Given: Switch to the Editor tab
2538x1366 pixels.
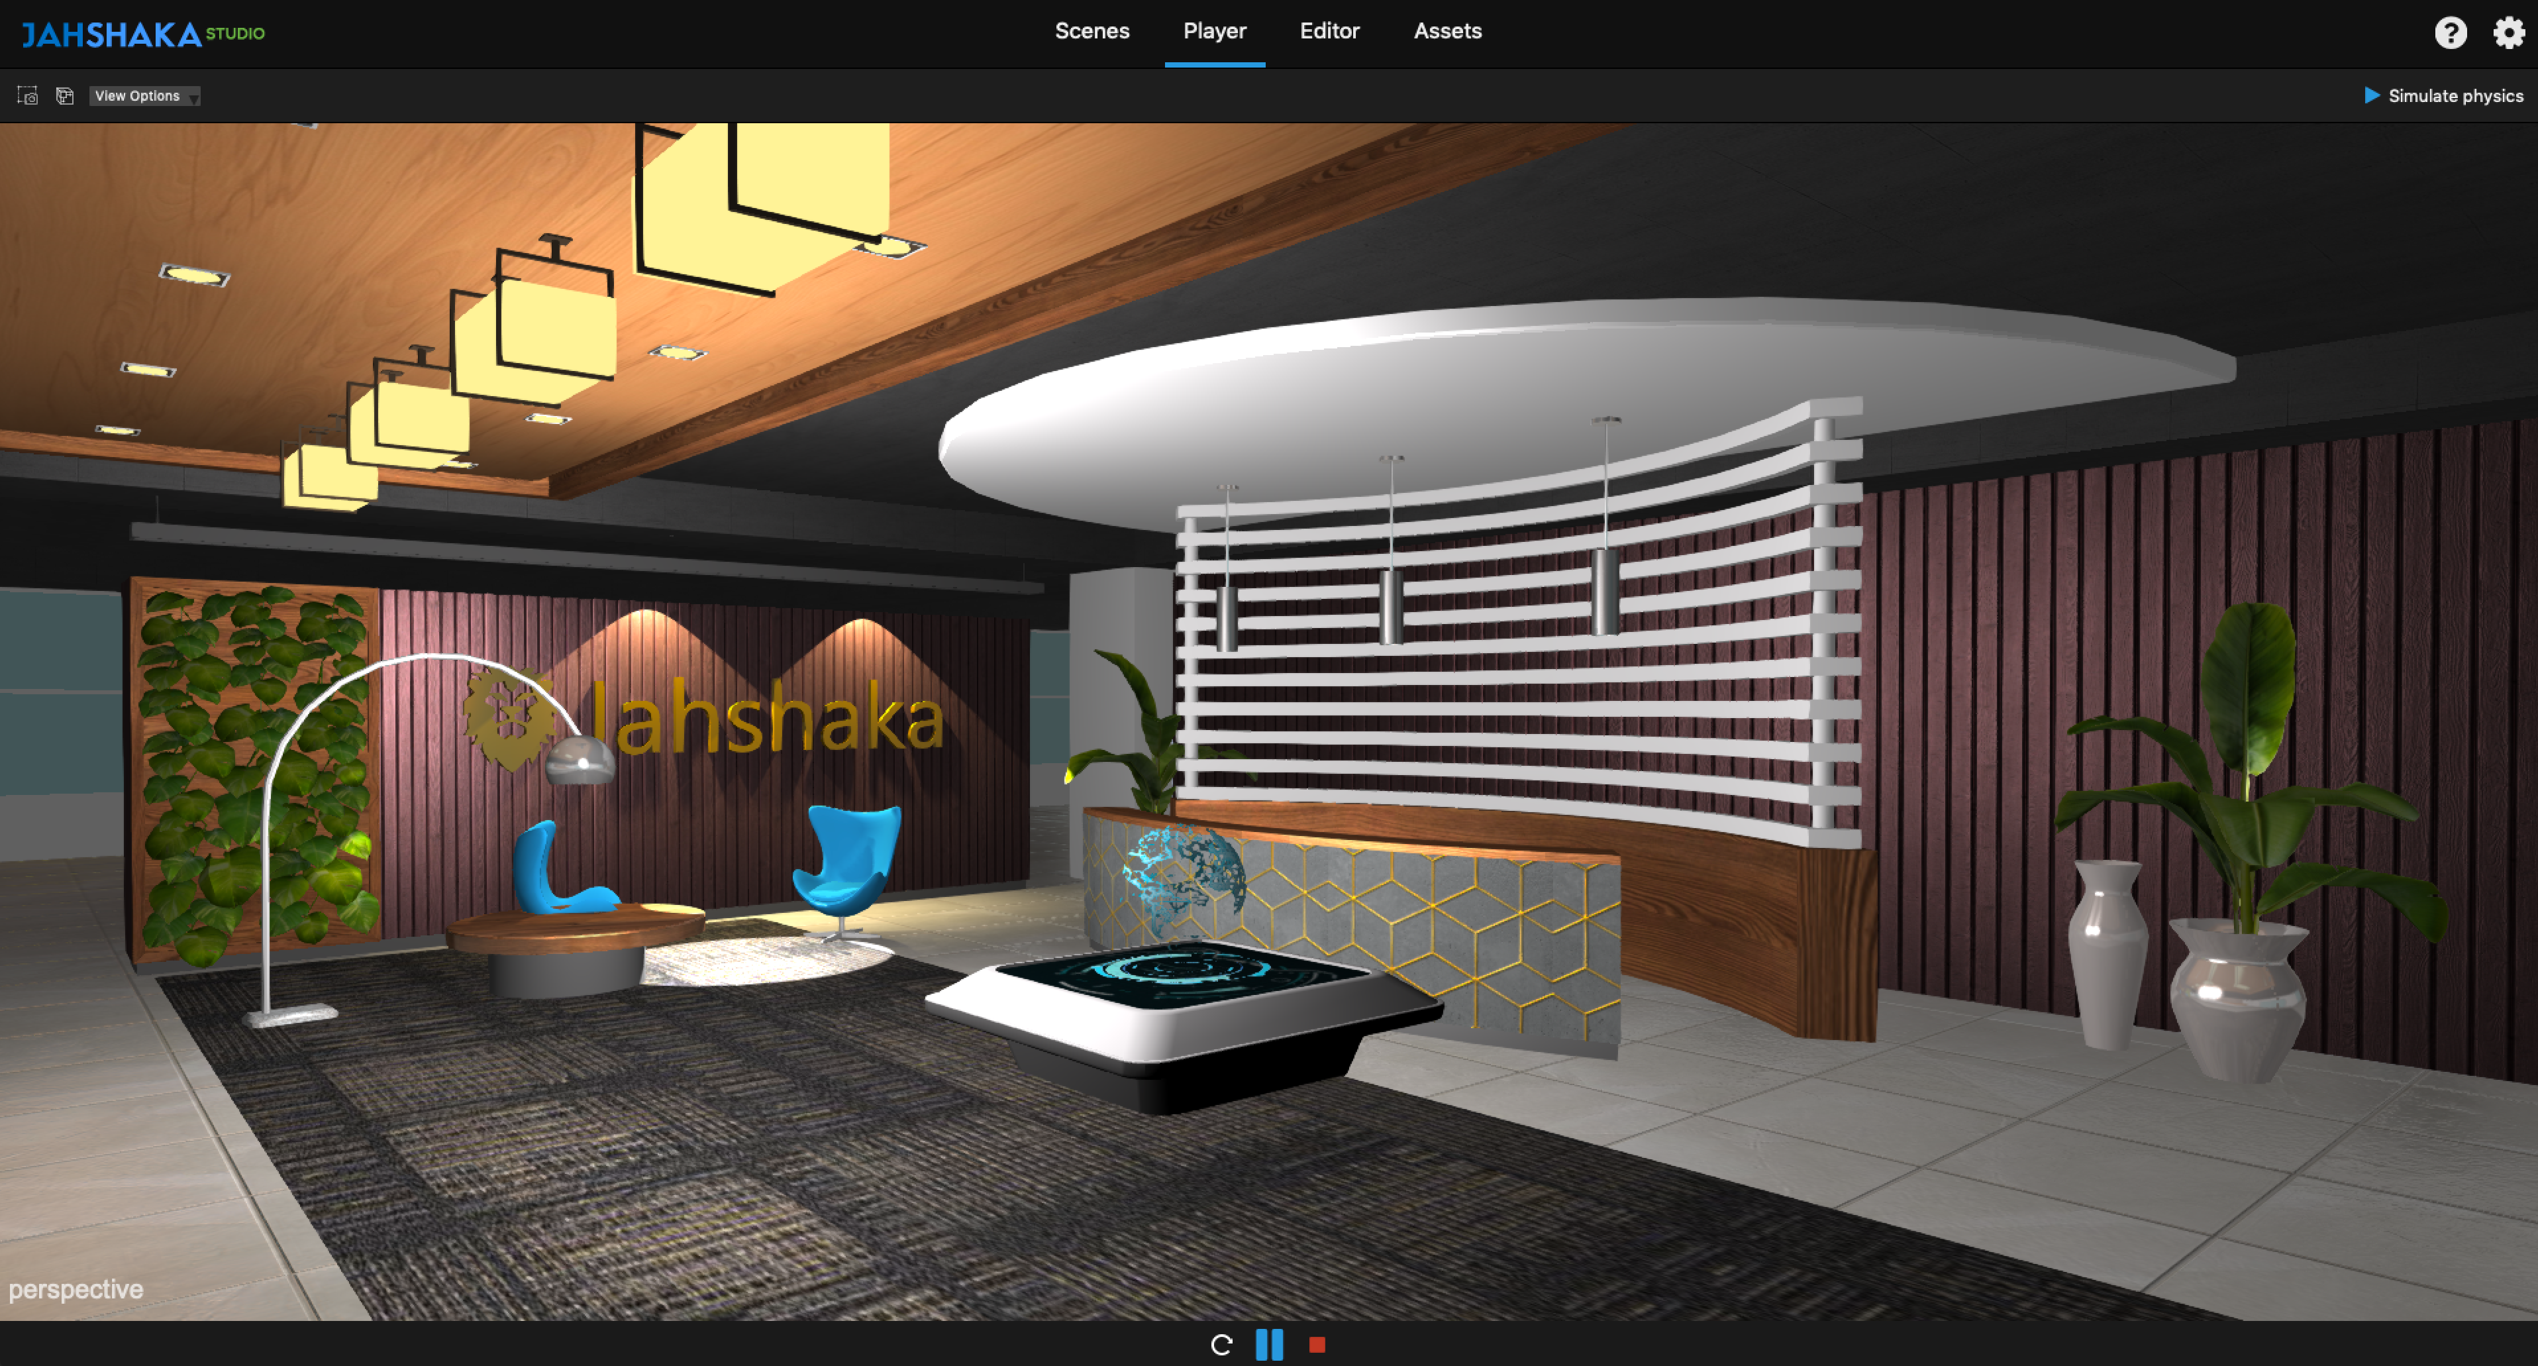Looking at the screenshot, I should pyautogui.click(x=1329, y=30).
